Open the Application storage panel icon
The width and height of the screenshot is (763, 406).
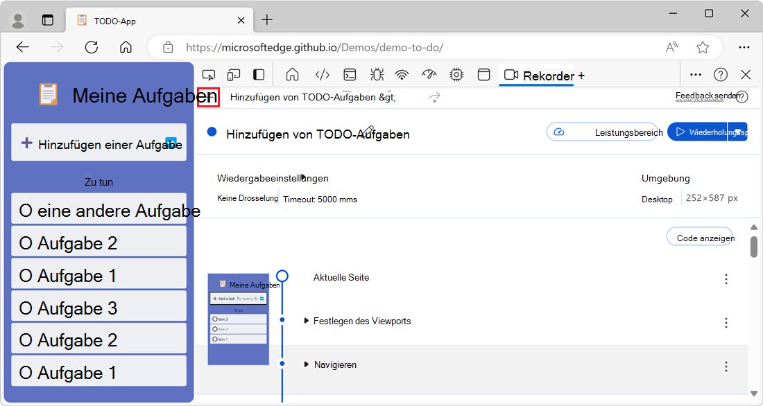coord(483,74)
